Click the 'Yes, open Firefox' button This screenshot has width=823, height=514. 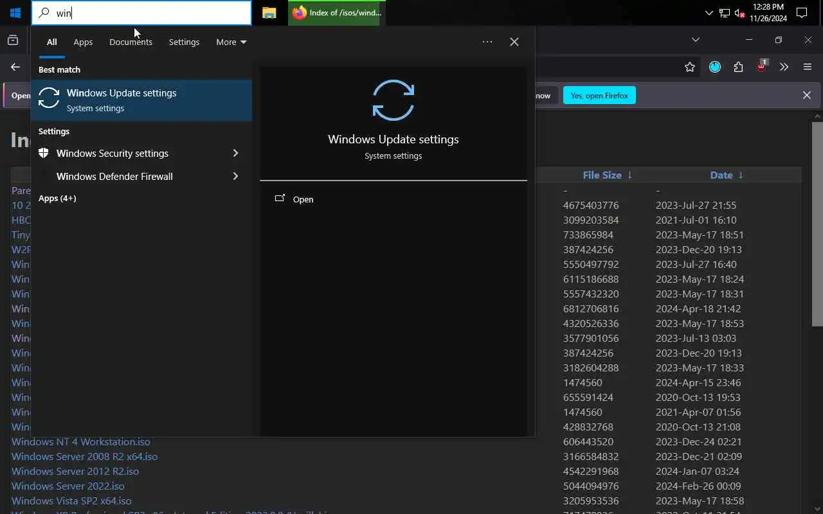tap(599, 95)
